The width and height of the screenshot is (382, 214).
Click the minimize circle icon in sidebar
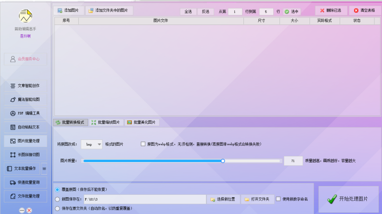coord(22,210)
